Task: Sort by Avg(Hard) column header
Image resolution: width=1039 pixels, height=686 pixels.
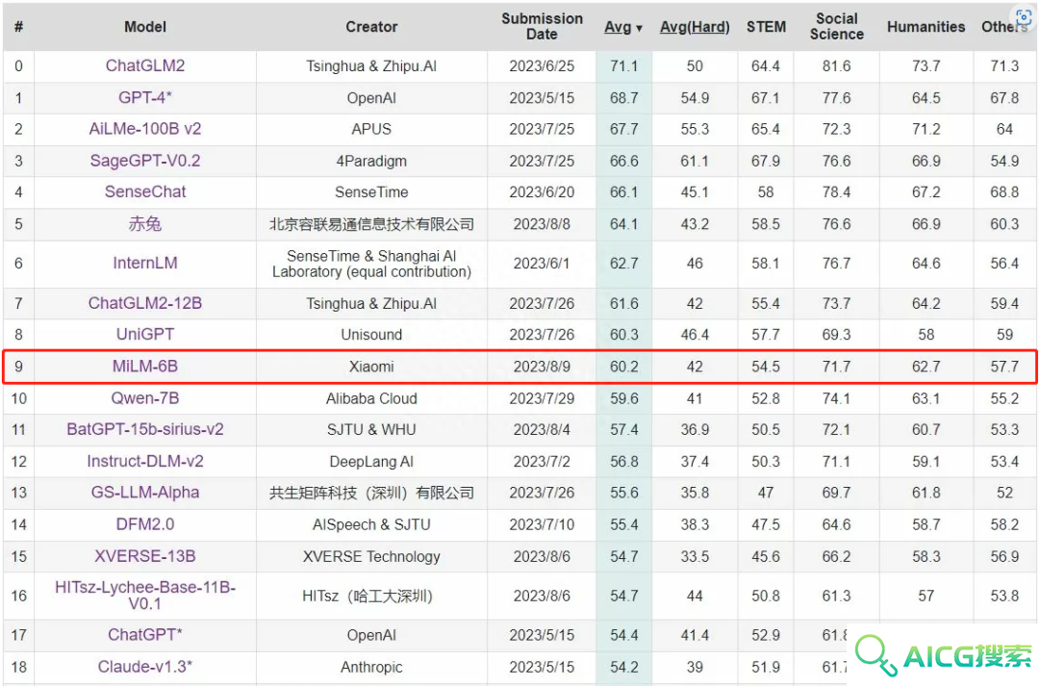Action: 695,27
